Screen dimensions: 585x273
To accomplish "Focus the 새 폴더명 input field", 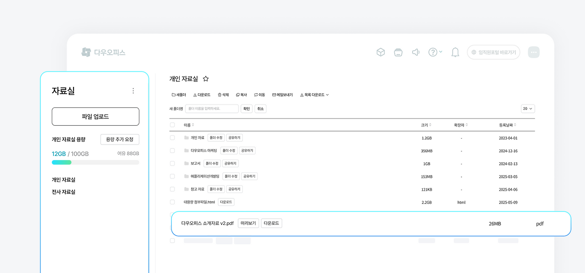I will pos(212,109).
